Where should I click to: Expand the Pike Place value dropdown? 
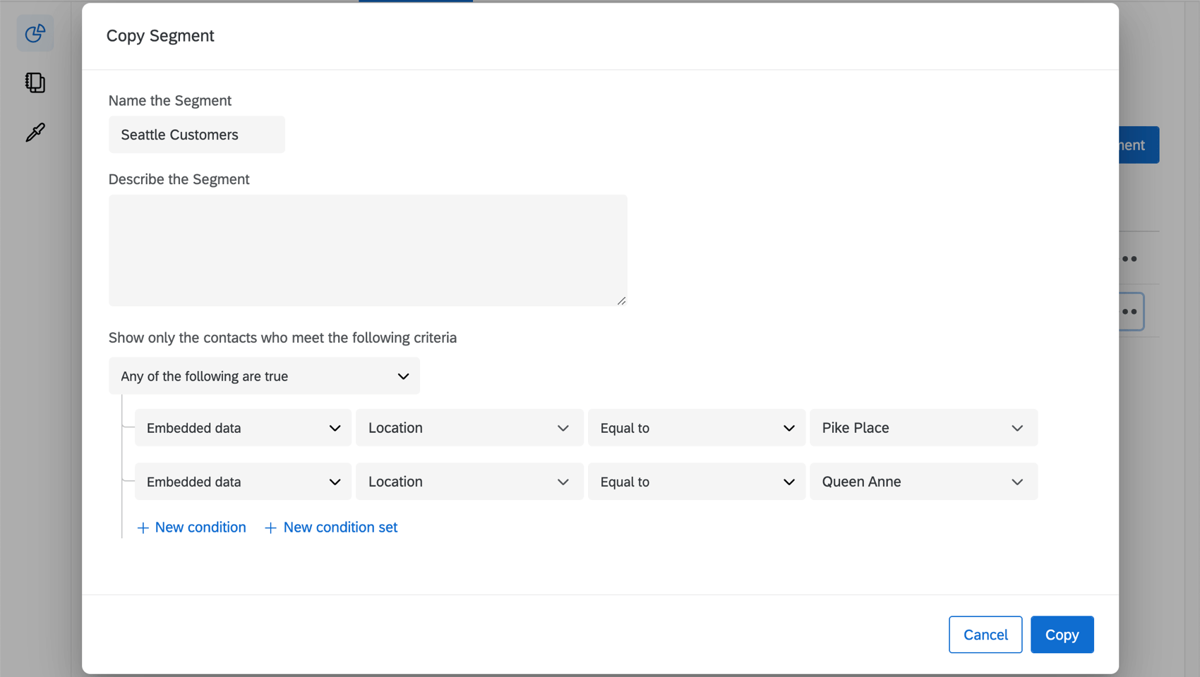click(923, 428)
